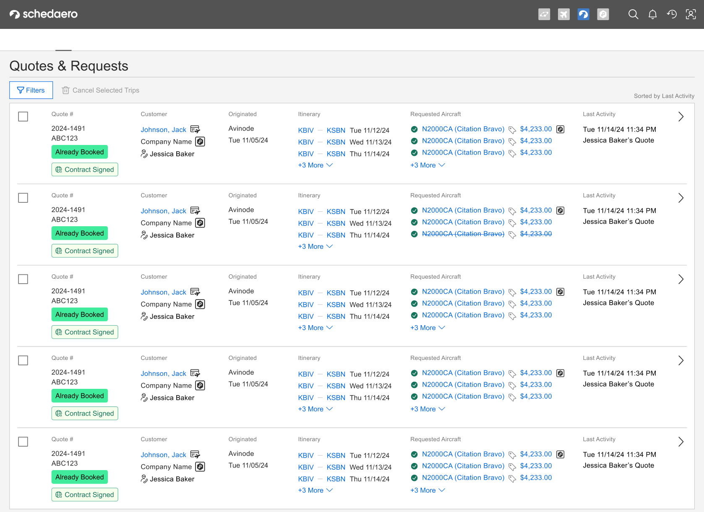Open Johnson, Jack customer link in third row
The image size is (704, 512).
click(163, 292)
